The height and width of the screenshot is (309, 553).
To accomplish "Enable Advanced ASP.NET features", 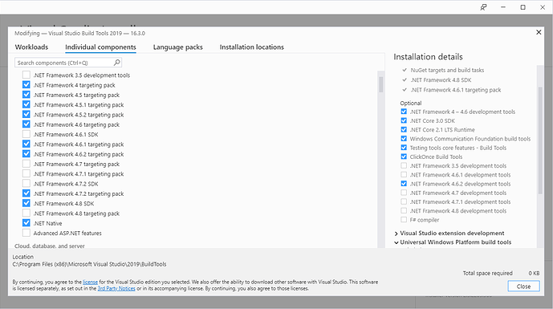I will (x=26, y=233).
